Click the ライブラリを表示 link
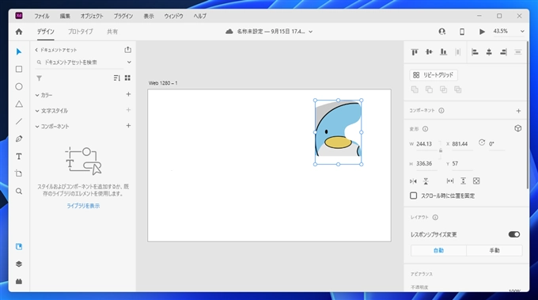The width and height of the screenshot is (538, 300). 83,206
